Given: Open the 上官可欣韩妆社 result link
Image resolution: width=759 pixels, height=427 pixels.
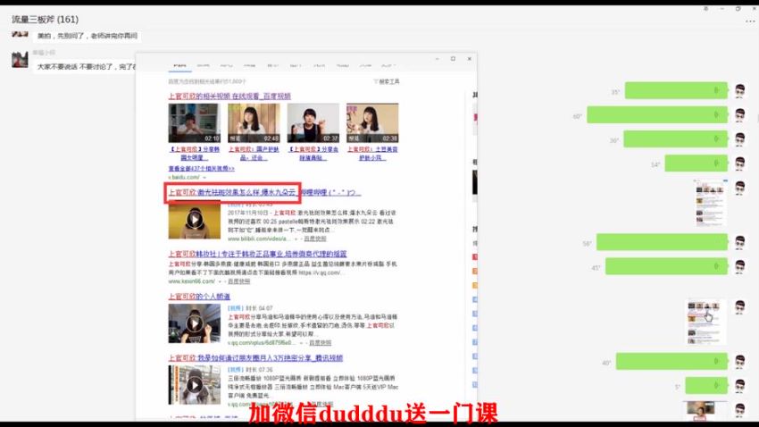Looking at the screenshot, I should point(257,254).
